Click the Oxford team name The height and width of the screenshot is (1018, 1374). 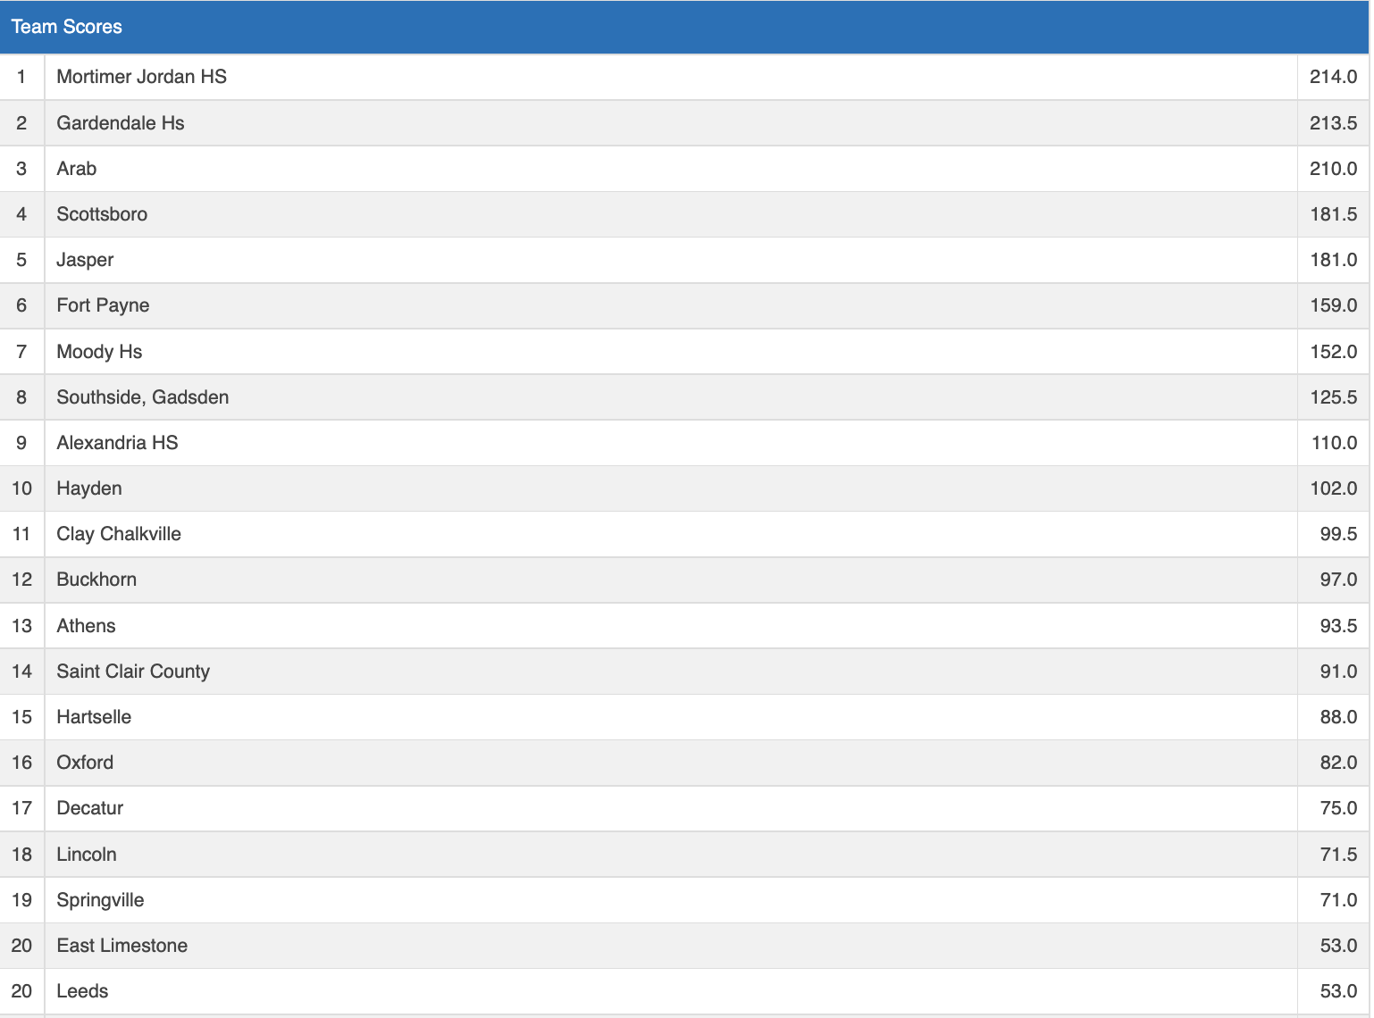(85, 763)
